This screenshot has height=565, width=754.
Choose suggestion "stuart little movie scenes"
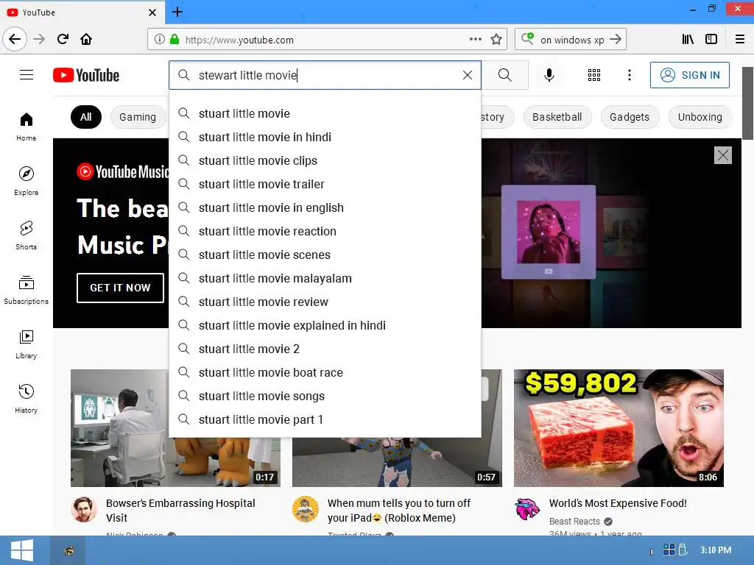[x=325, y=255]
